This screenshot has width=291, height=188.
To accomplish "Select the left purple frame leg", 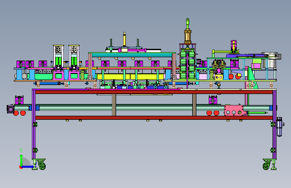I will pos(34,124).
